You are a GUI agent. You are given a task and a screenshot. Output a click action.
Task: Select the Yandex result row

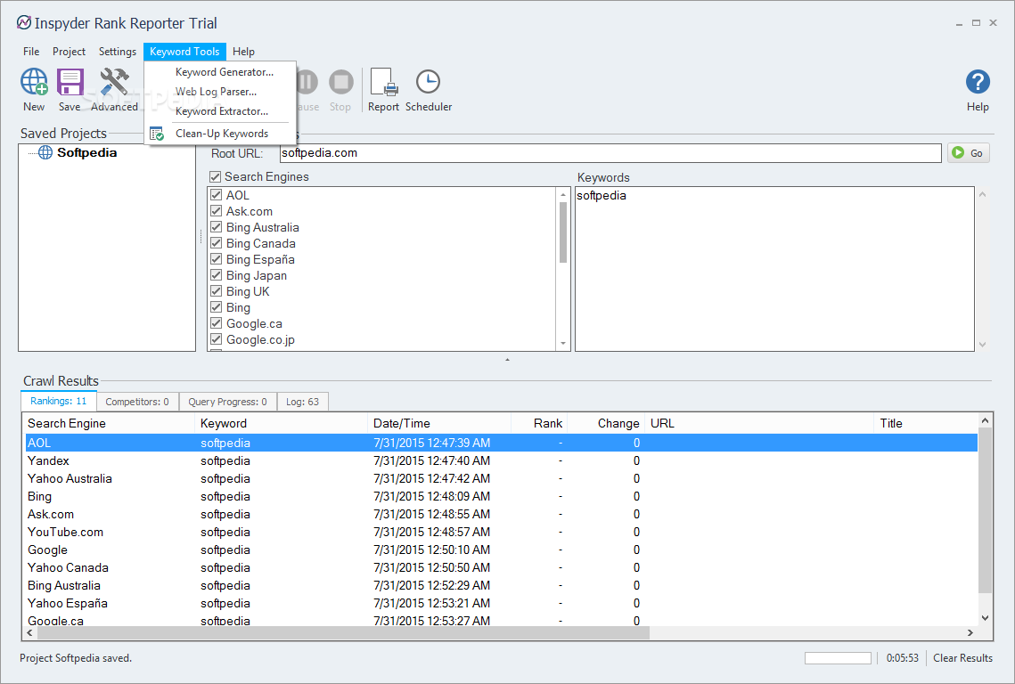(x=501, y=460)
